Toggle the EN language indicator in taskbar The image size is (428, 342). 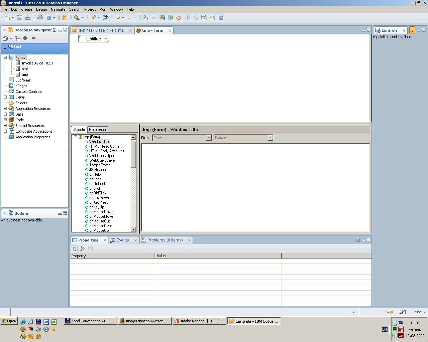point(385,329)
